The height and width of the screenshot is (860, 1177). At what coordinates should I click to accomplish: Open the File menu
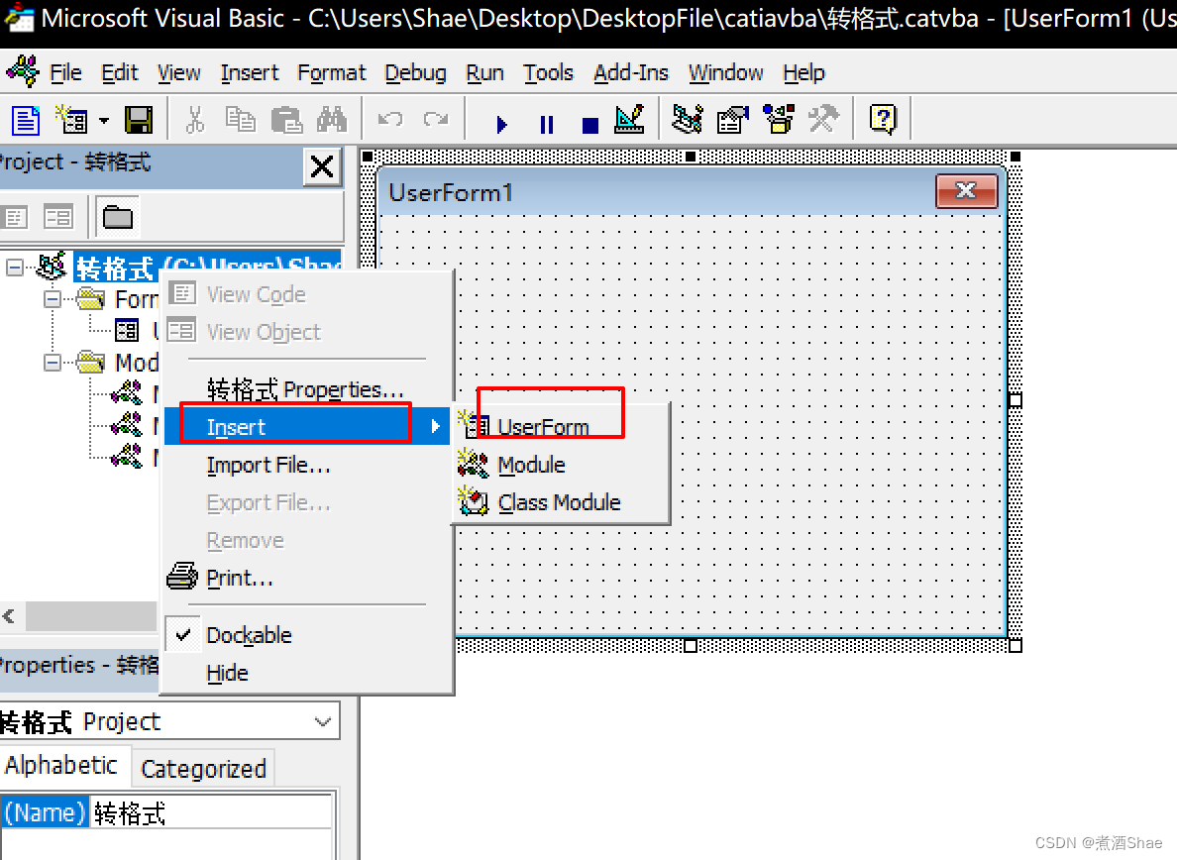click(65, 72)
